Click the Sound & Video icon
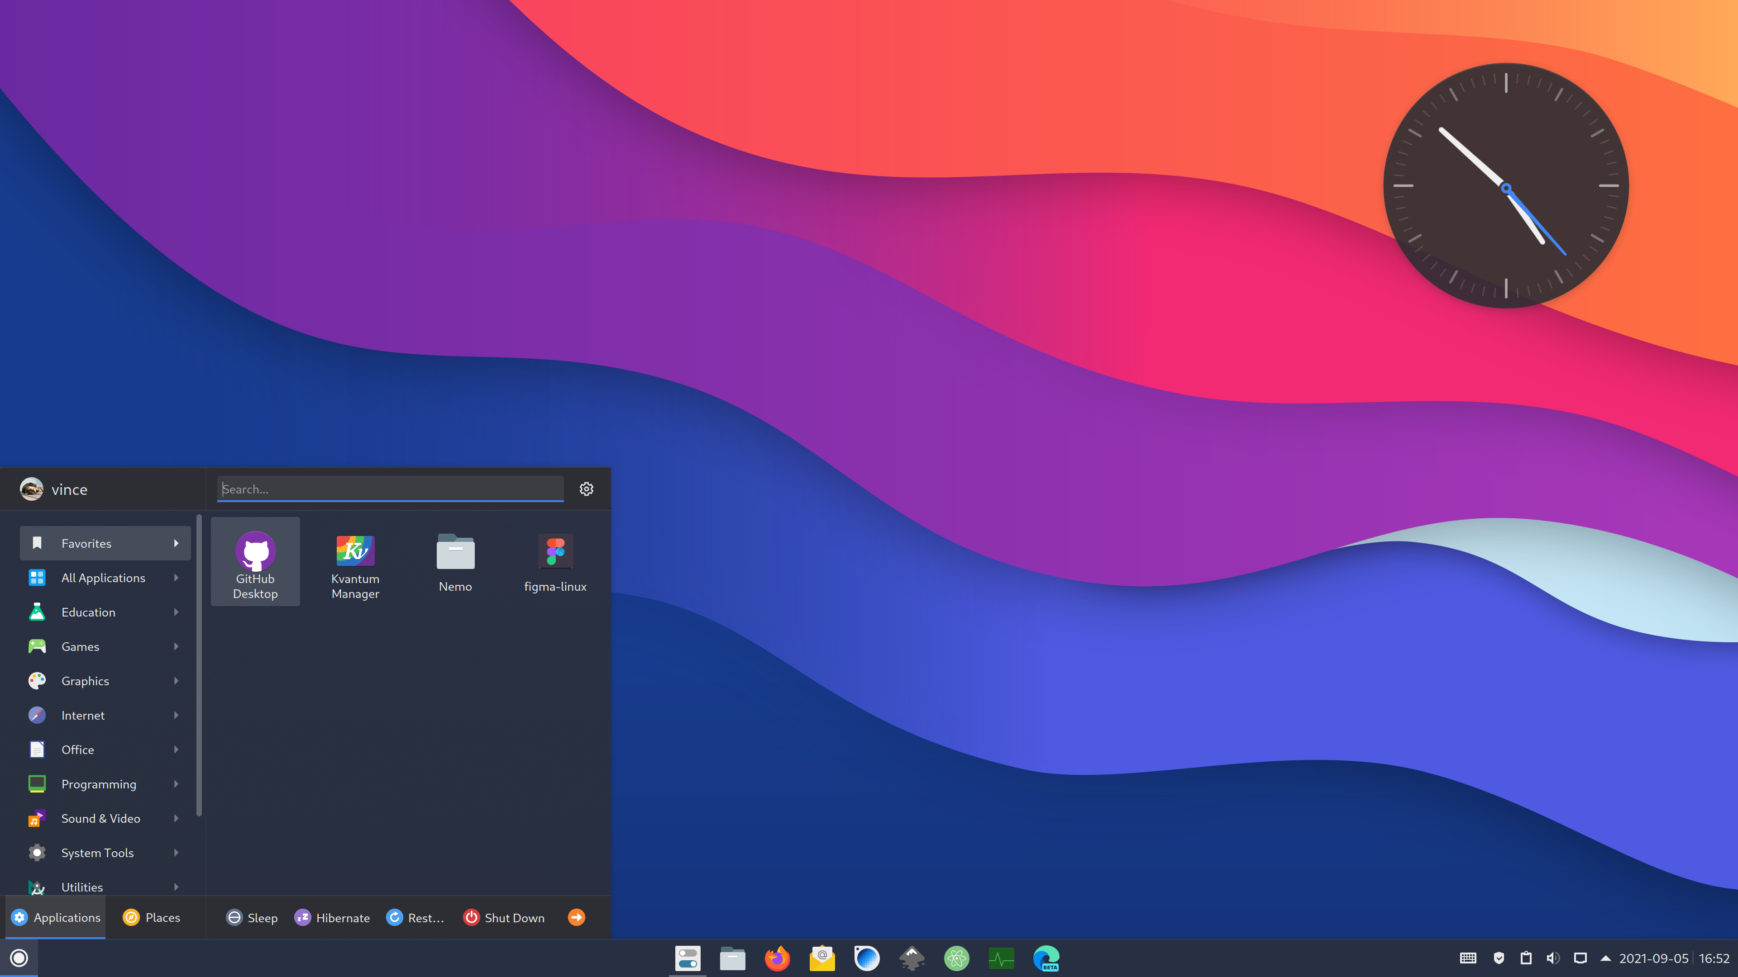 [x=37, y=819]
